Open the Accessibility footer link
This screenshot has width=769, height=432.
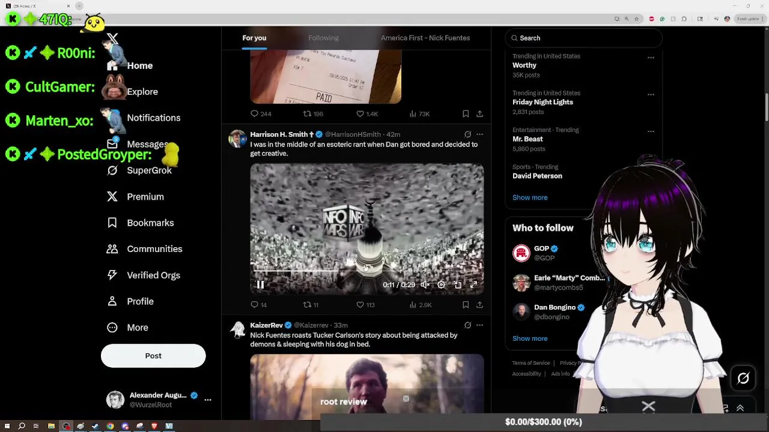[526, 374]
